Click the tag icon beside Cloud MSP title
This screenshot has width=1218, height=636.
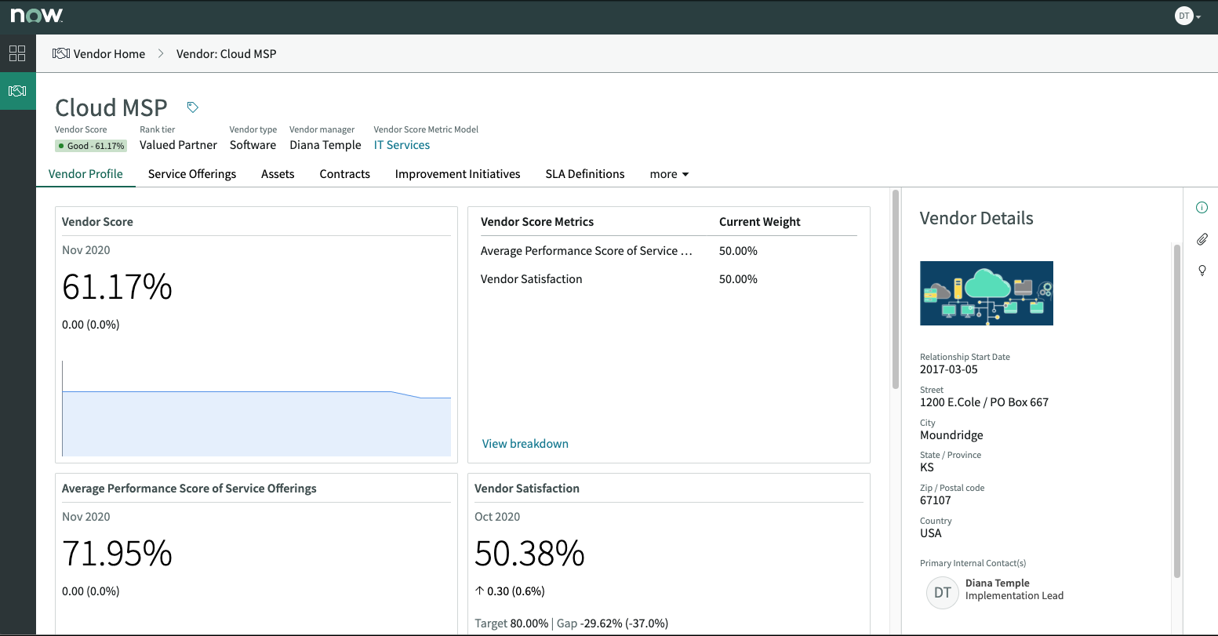(x=192, y=106)
